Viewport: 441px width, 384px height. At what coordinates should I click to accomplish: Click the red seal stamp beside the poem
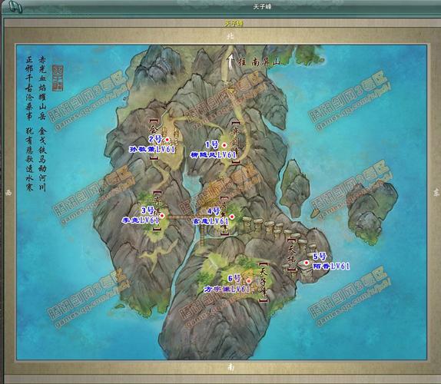pos(58,78)
